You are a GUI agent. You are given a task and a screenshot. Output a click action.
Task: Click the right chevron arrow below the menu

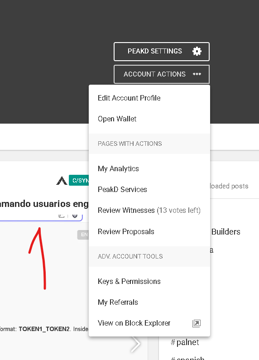point(136,344)
